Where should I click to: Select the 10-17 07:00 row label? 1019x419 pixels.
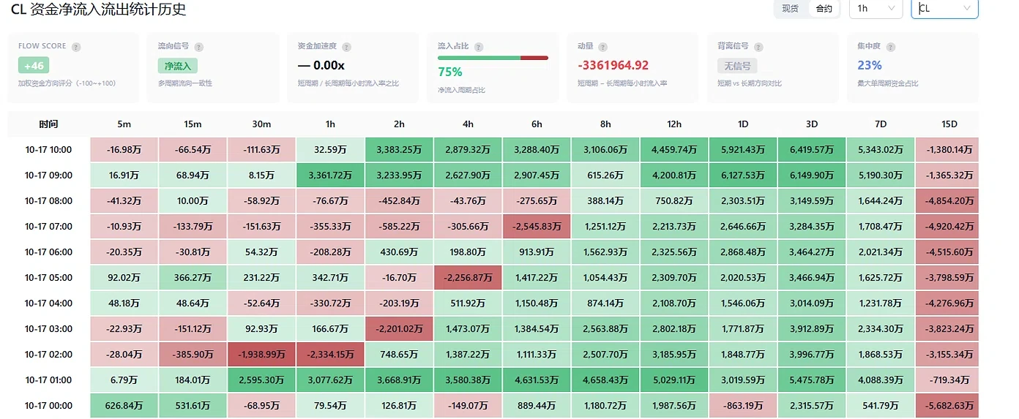coord(48,227)
